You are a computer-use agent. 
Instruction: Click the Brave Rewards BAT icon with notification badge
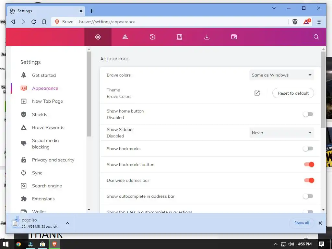click(307, 22)
